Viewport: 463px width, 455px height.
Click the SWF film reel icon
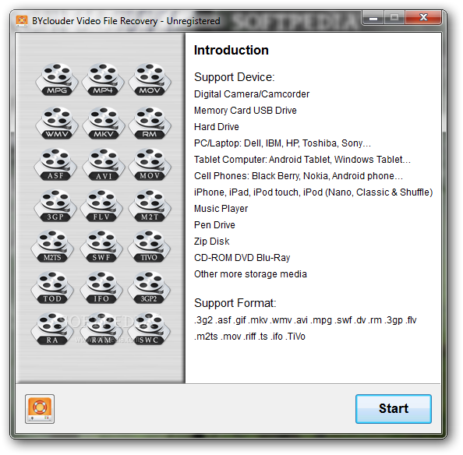(101, 247)
